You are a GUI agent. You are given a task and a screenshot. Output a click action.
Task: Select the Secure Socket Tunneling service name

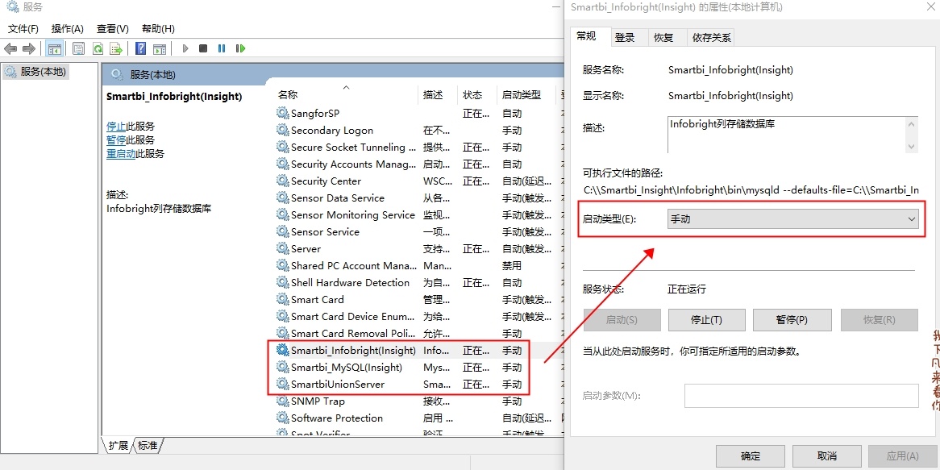pos(353,147)
